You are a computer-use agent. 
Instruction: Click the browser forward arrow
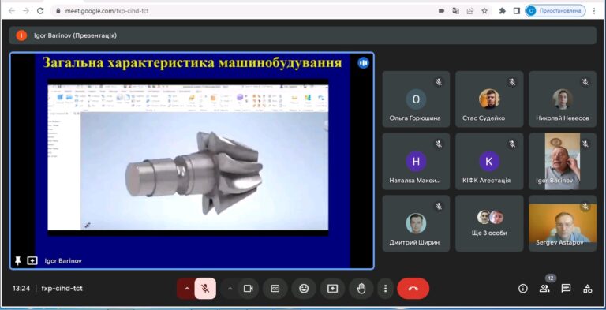tap(26, 11)
